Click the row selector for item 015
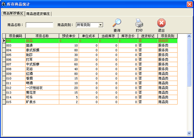This screenshot has width=194, height=138. coord(4,102)
